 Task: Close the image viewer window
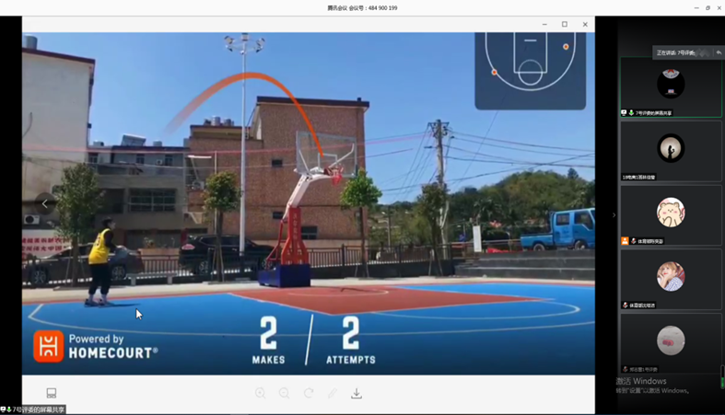point(585,25)
